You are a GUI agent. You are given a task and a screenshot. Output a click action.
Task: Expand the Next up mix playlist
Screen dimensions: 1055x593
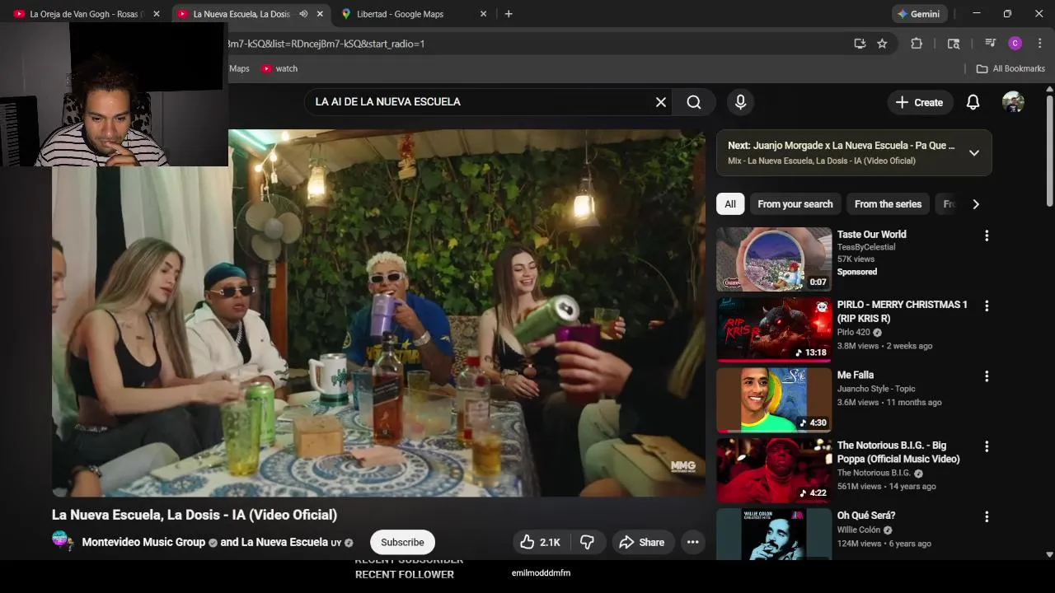[x=973, y=152]
